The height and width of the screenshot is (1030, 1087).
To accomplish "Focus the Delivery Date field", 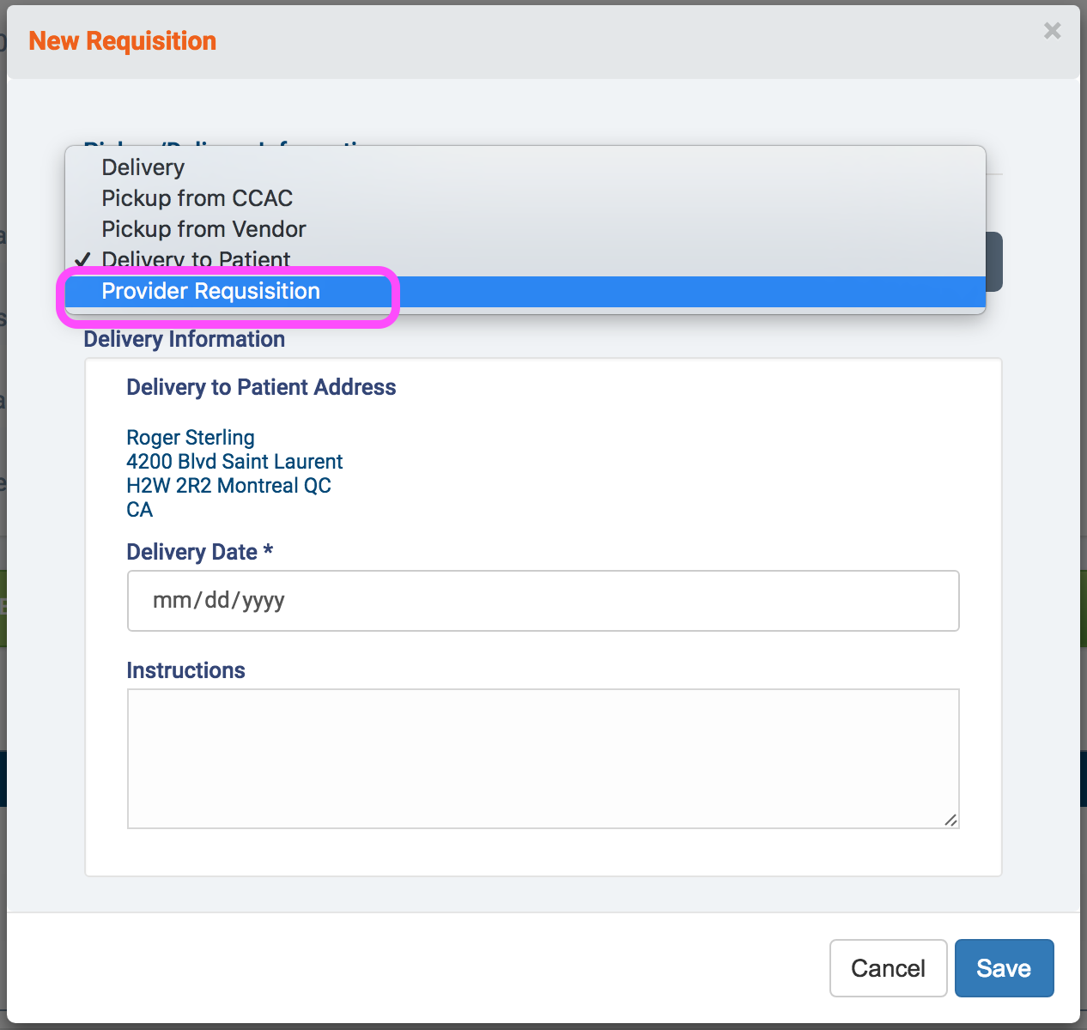I will tap(543, 601).
